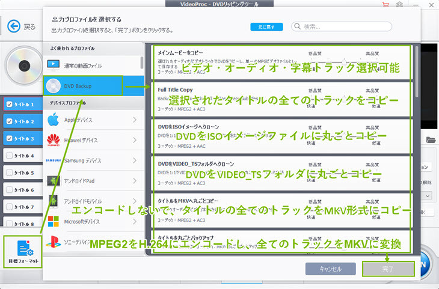The width and height of the screenshot is (439, 289).
Task: Click the DVD Backup disc icon
Action: [x=53, y=86]
